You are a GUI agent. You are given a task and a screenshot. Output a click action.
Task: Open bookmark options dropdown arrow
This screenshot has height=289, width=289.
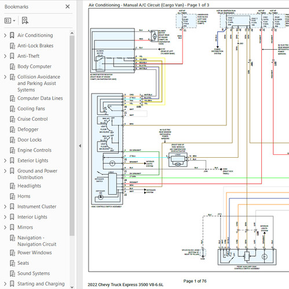(x=14, y=21)
